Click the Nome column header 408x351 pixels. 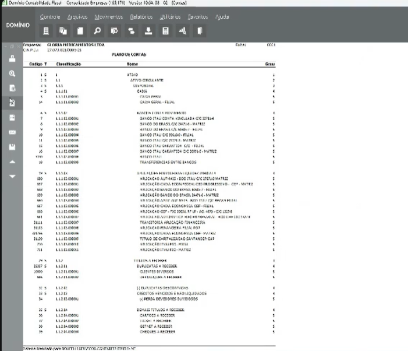click(132, 64)
